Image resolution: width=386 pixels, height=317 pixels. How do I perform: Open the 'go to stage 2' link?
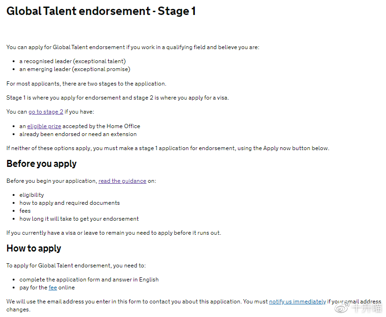pyautogui.click(x=45, y=112)
